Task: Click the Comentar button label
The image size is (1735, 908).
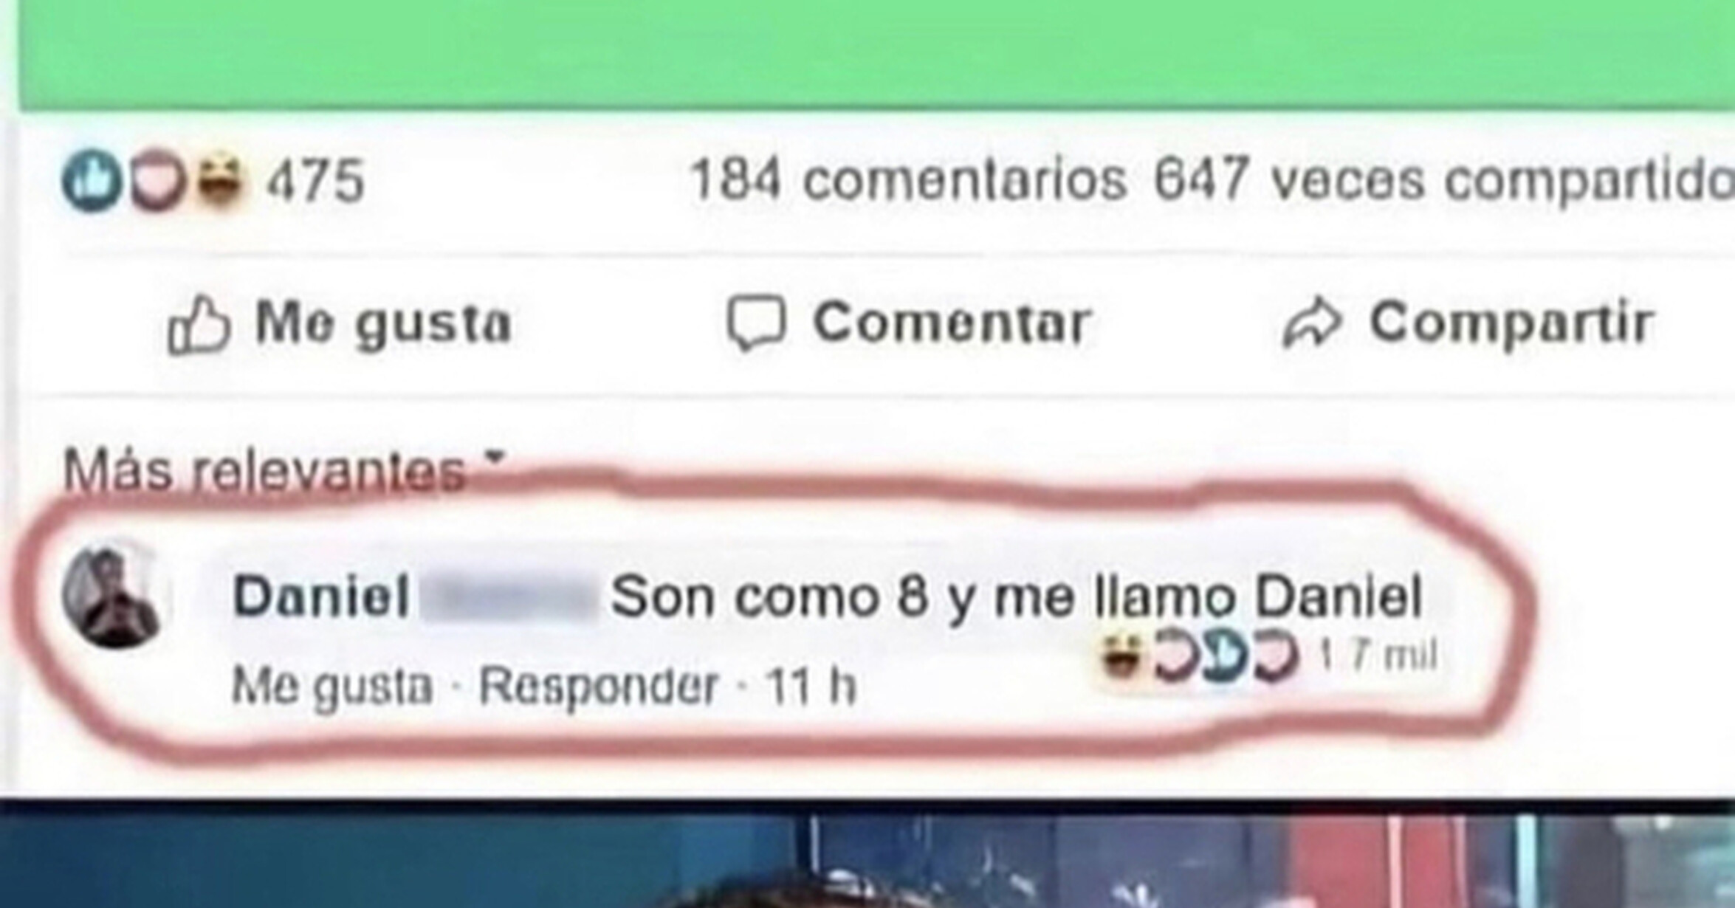Action: 952,323
